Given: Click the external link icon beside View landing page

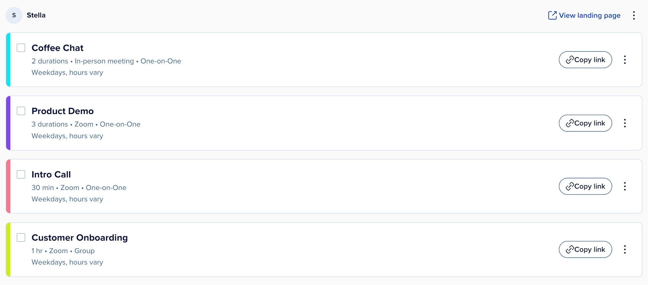Looking at the screenshot, I should 552,15.
